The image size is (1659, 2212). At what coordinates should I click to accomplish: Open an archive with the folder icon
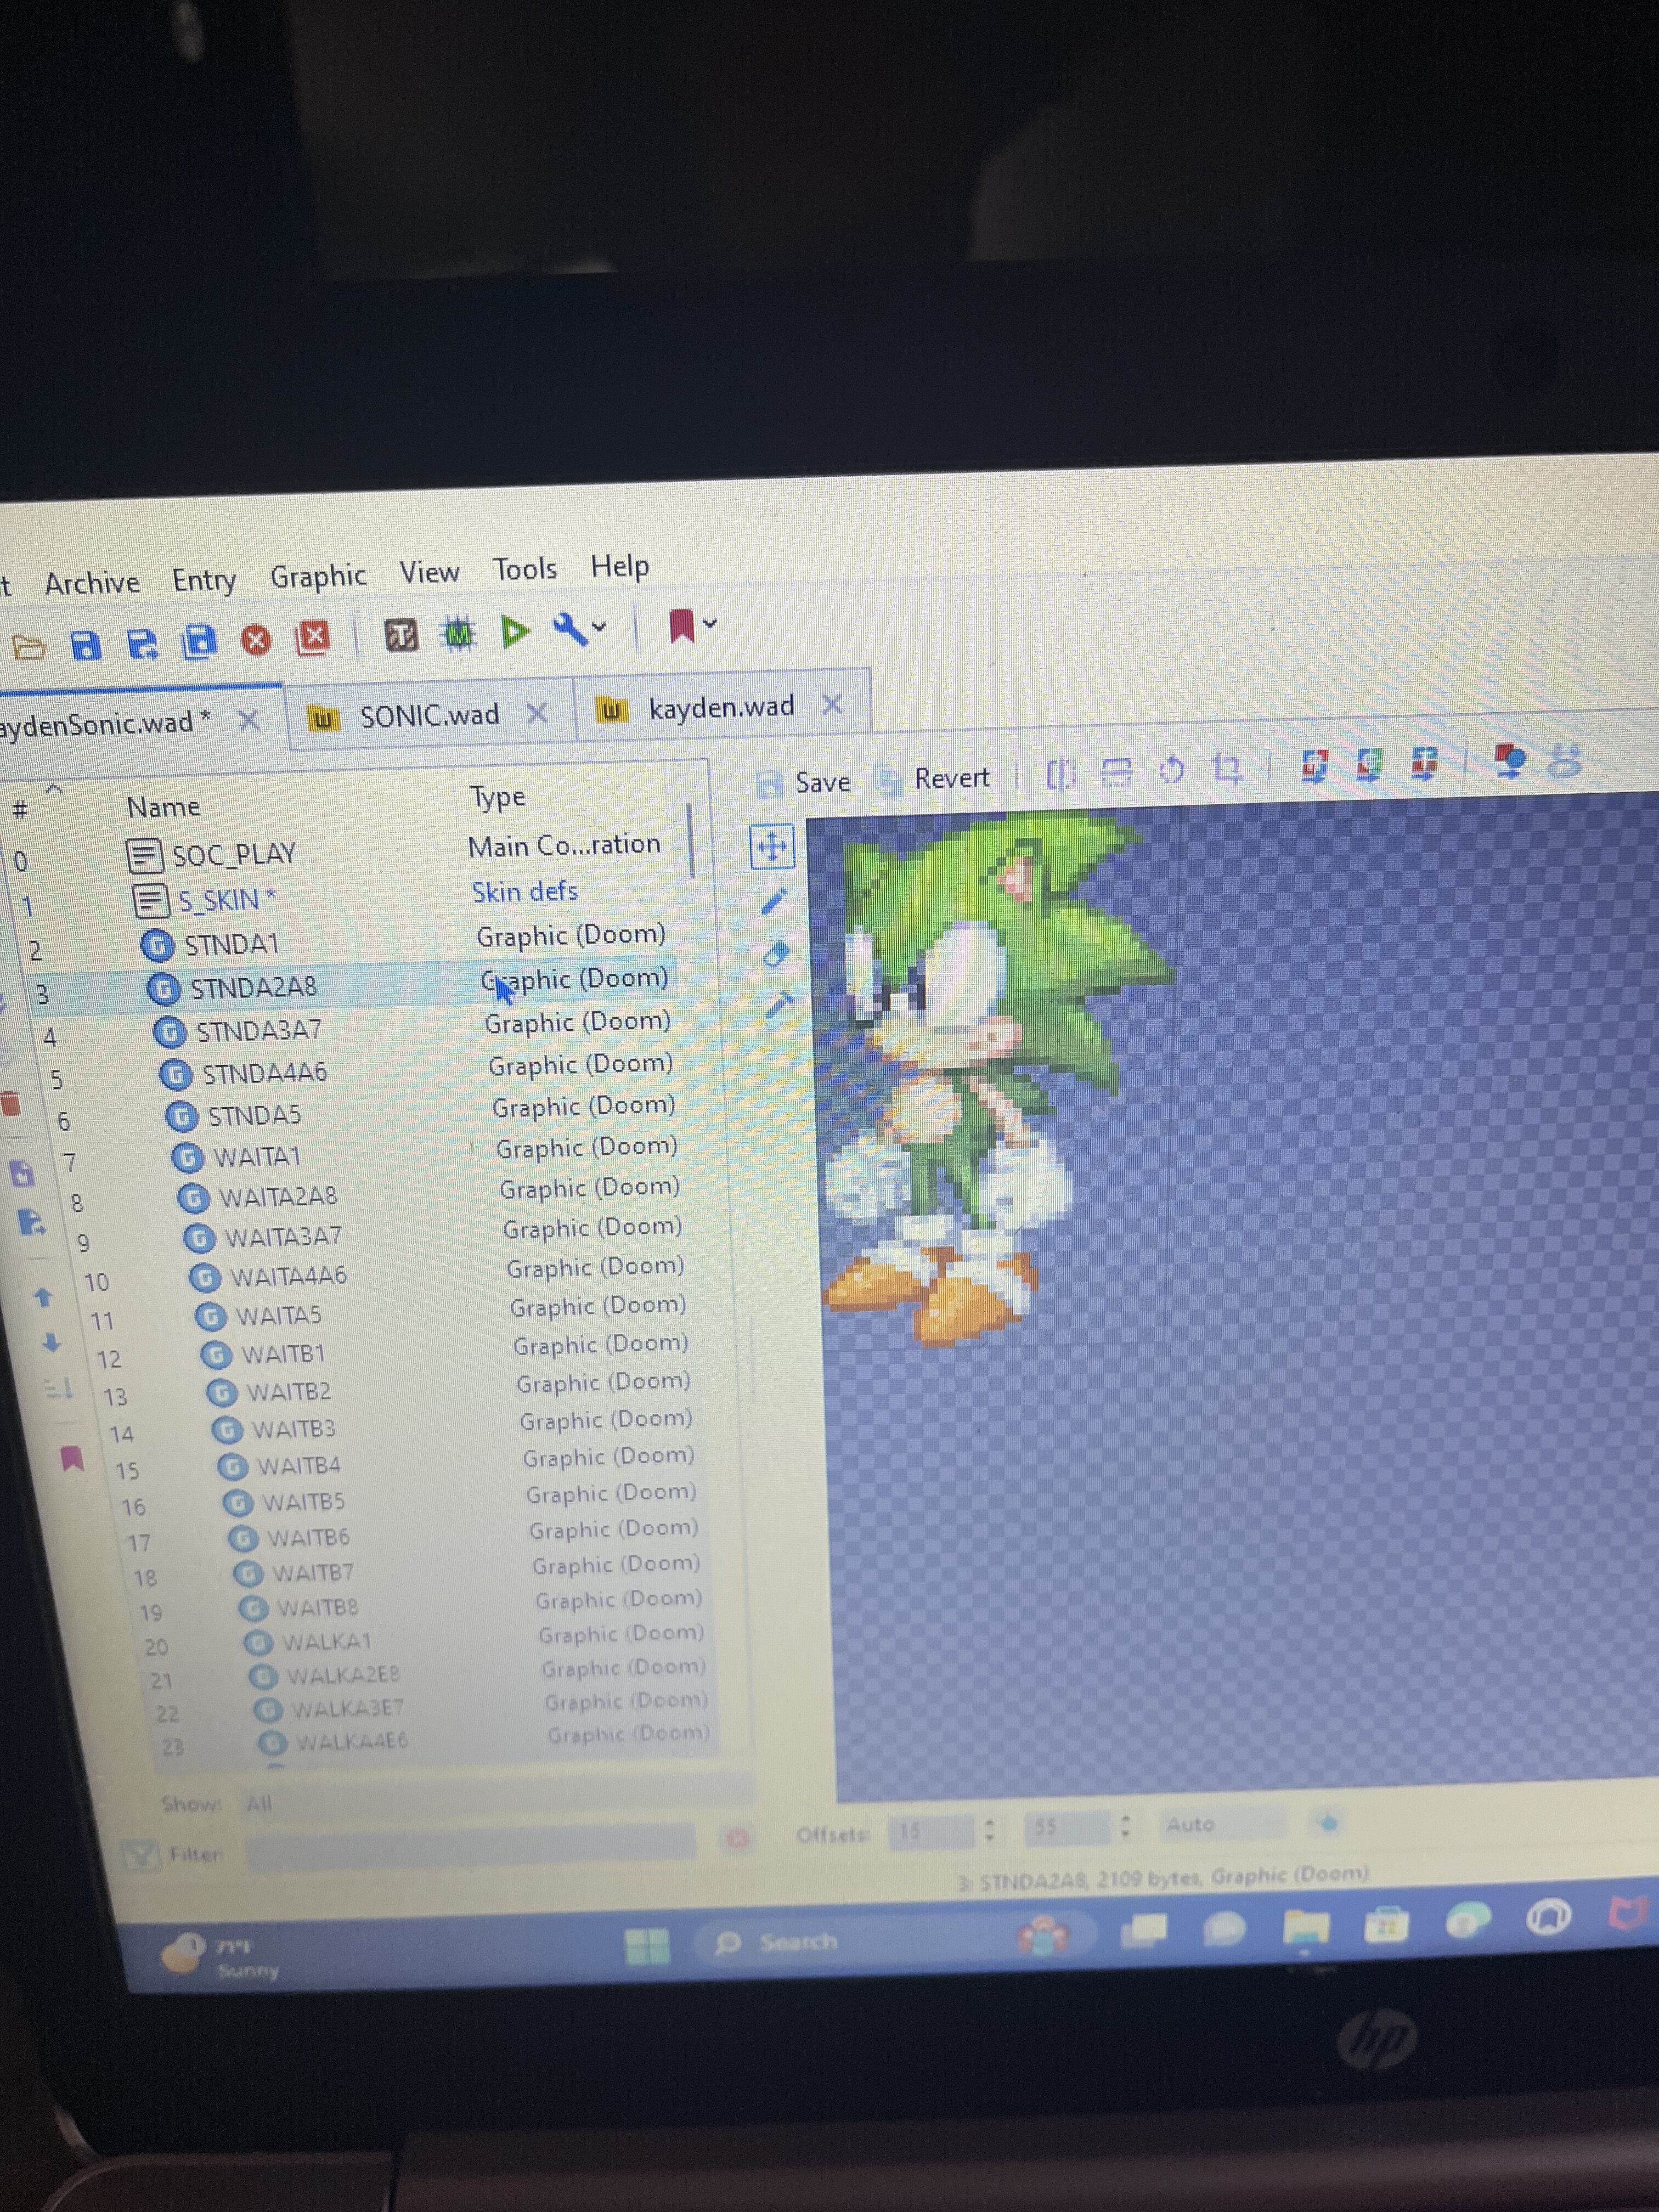[29, 647]
